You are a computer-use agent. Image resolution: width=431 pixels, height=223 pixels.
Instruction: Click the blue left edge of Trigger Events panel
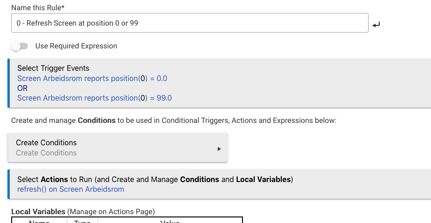pyautogui.click(x=8, y=83)
